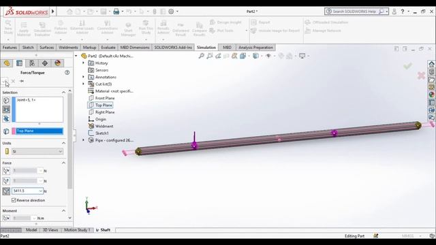436x245 pixels.
Task: Open the Print icon in toolbar
Action: tap(116, 12)
